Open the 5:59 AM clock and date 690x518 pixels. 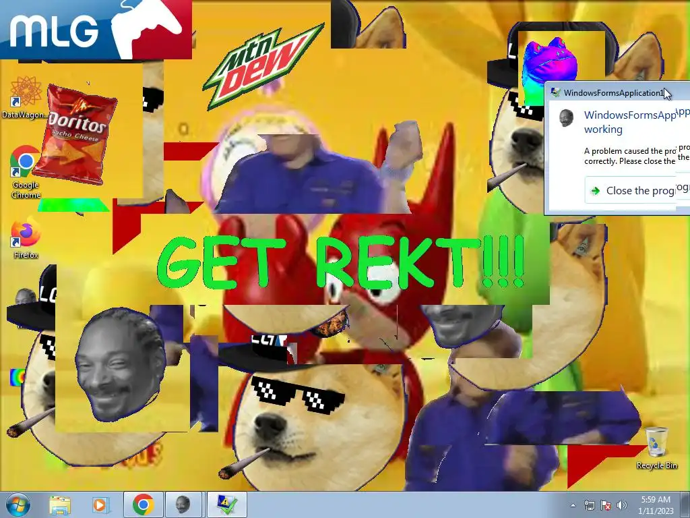coord(656,505)
